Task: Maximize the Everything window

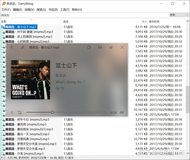Action: click(173, 4)
